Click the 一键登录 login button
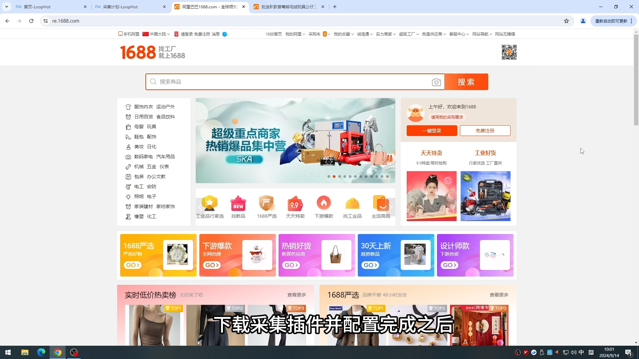The width and height of the screenshot is (639, 359). click(x=431, y=130)
